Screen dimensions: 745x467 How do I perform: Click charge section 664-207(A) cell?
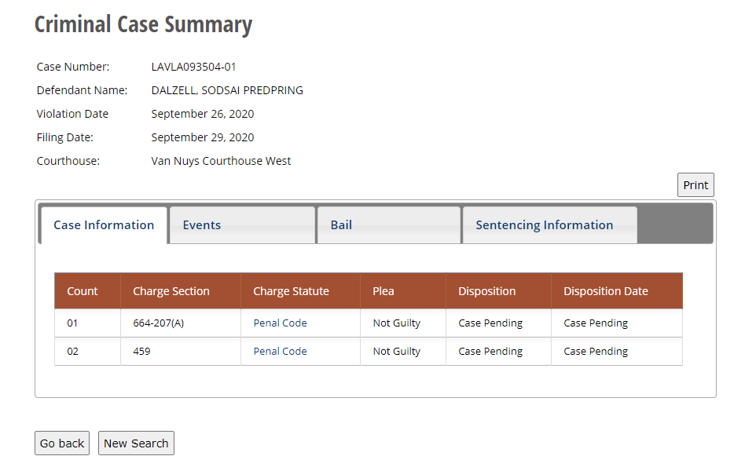(159, 323)
